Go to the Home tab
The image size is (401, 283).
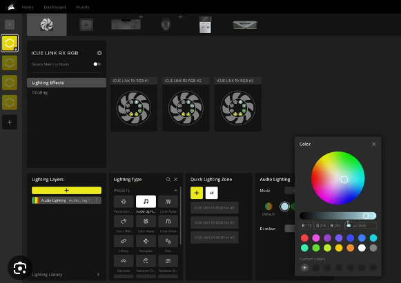click(28, 7)
